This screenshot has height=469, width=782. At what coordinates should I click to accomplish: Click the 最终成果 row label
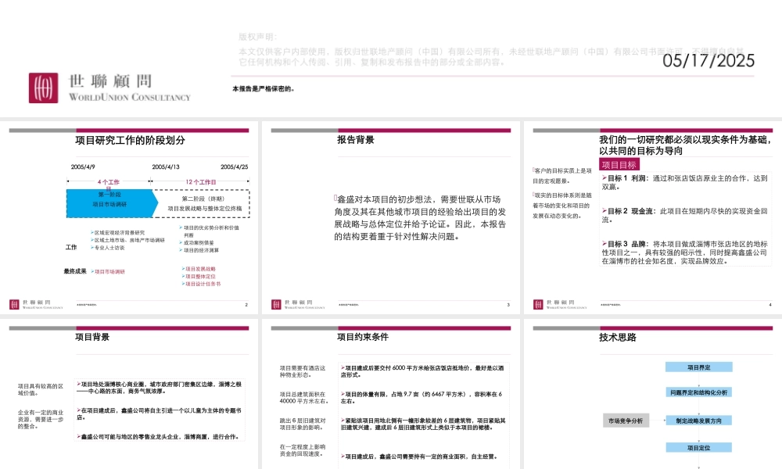pos(75,271)
